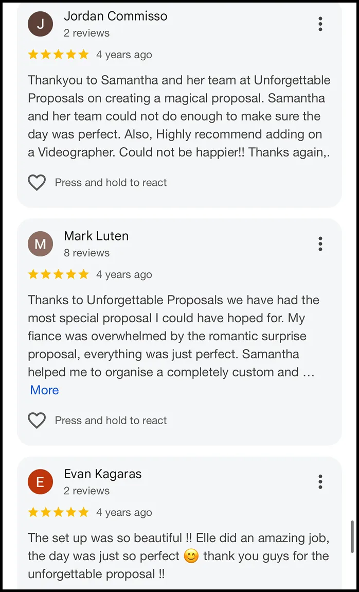Like Jordan Commisso's review with heart icon
Screen dimensions: 359x592
(x=37, y=183)
